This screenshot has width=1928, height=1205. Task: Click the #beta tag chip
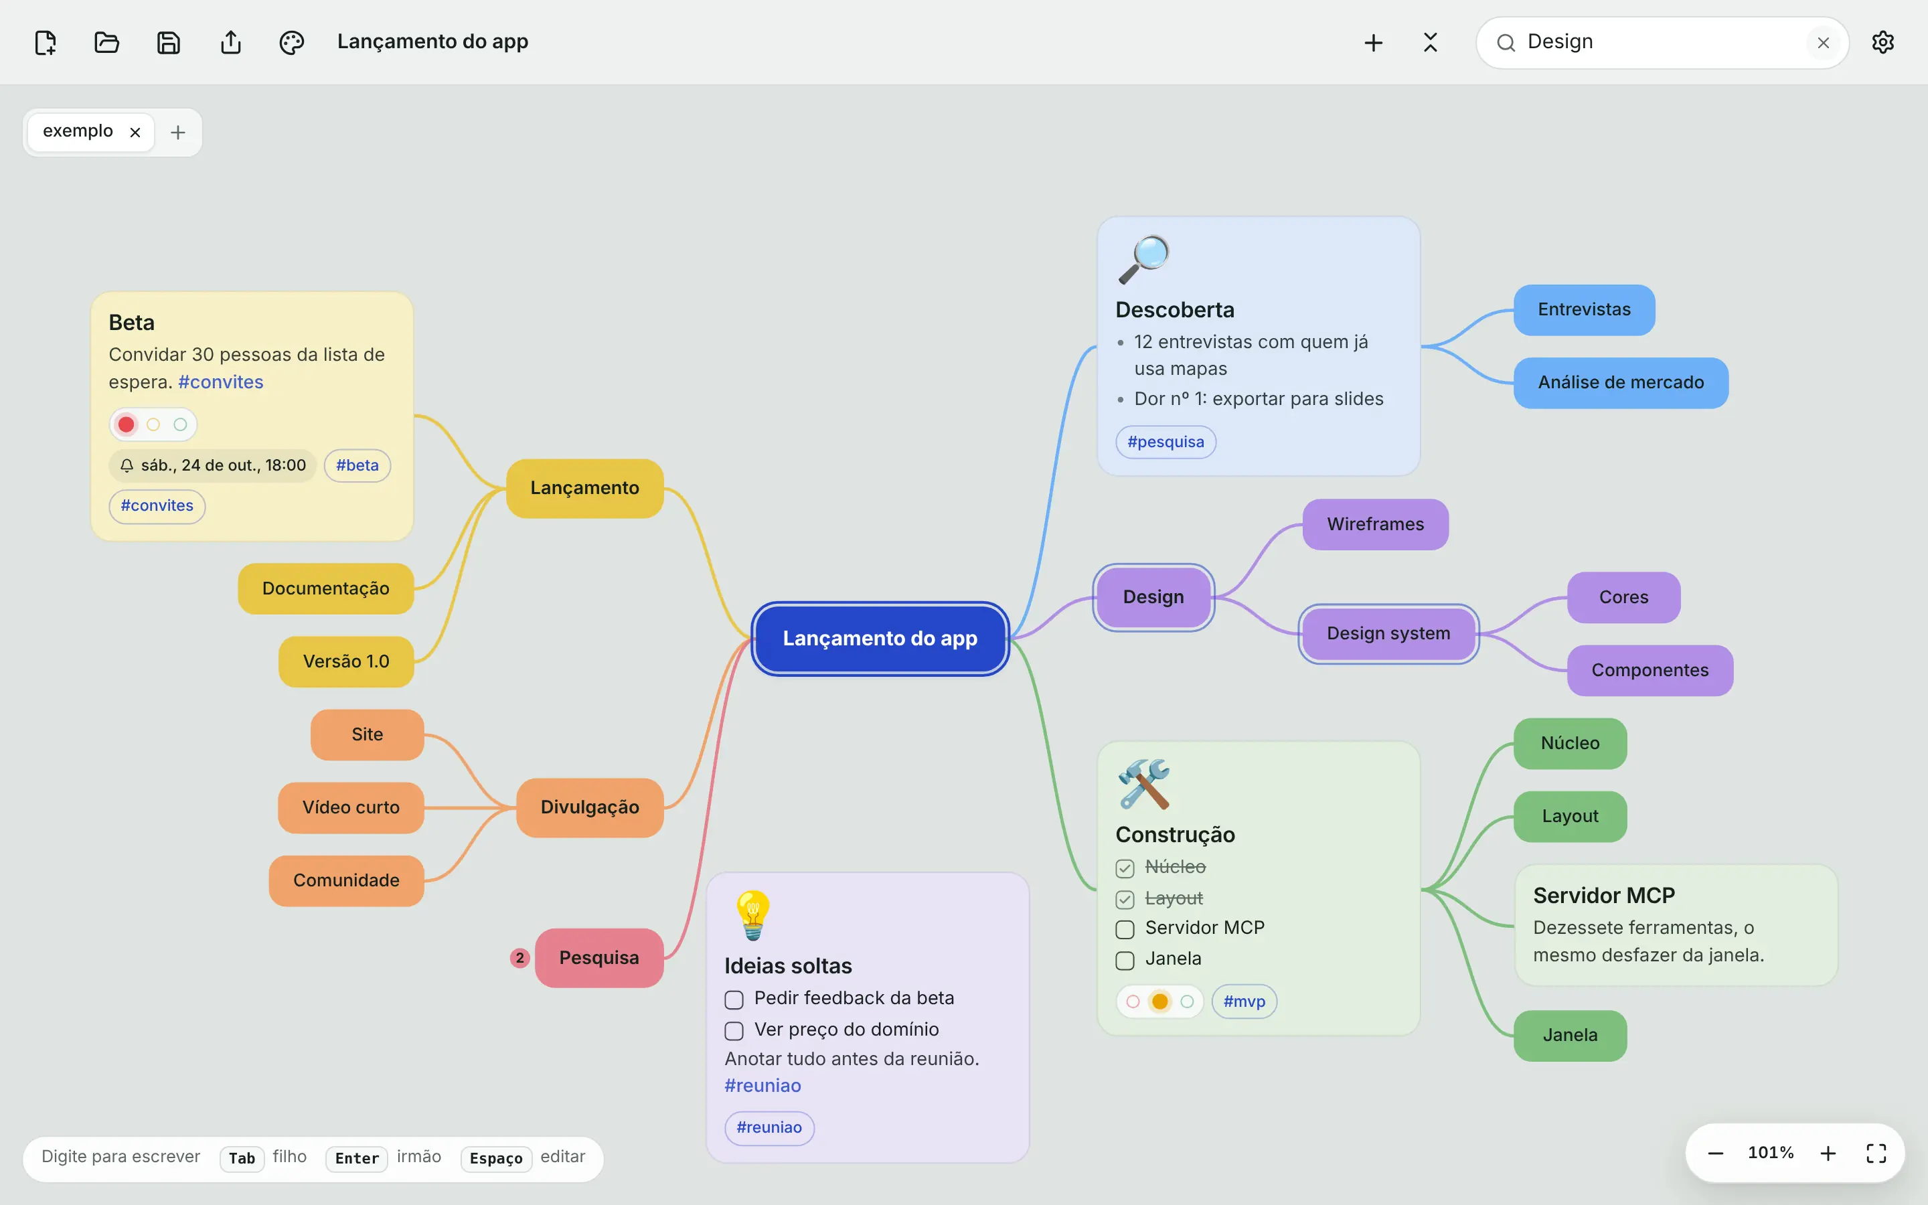click(x=357, y=465)
